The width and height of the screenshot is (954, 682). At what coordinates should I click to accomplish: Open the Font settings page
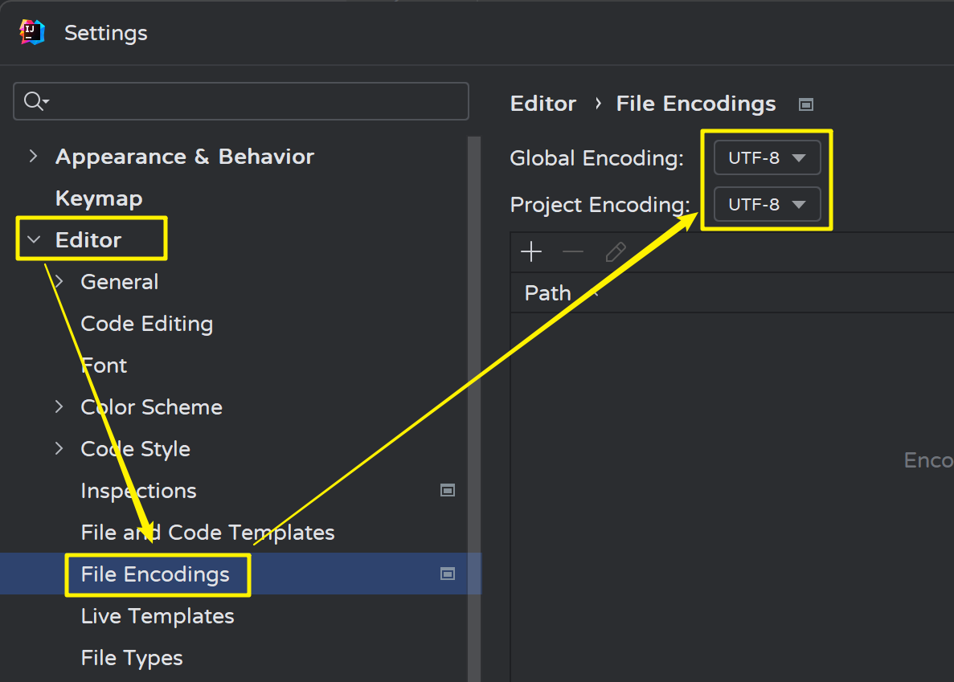coord(104,366)
